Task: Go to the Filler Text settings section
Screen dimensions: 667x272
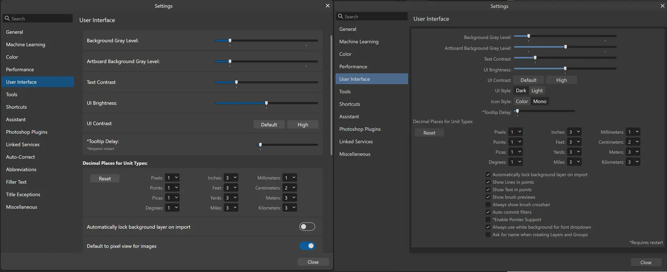Action: point(16,182)
